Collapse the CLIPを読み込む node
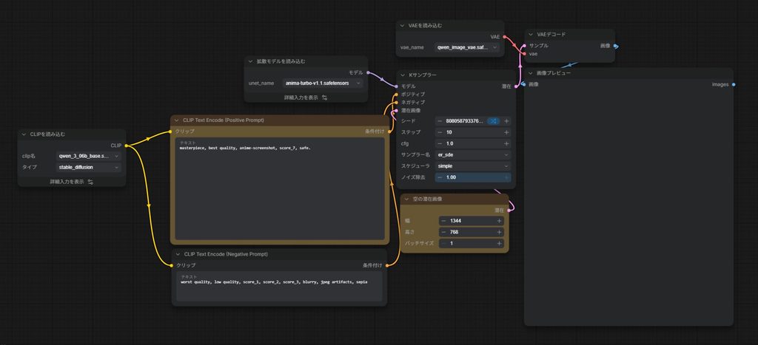Viewport: 758px width, 345px height. pos(24,134)
